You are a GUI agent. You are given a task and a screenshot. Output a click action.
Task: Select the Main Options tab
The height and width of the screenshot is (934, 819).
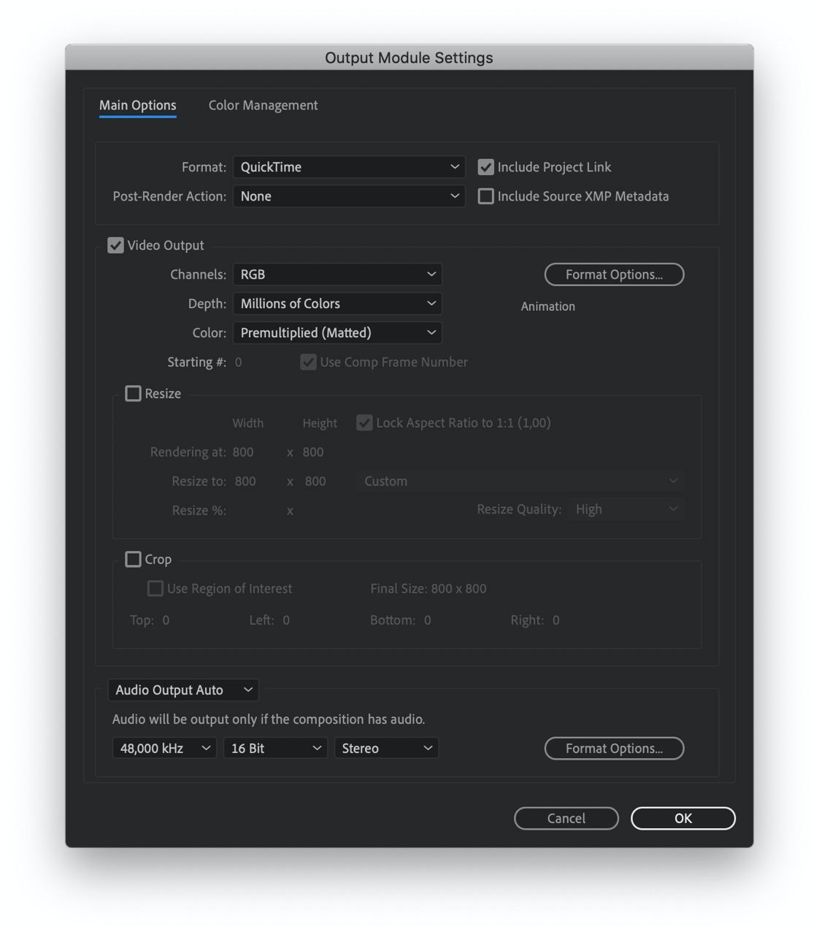pos(137,105)
